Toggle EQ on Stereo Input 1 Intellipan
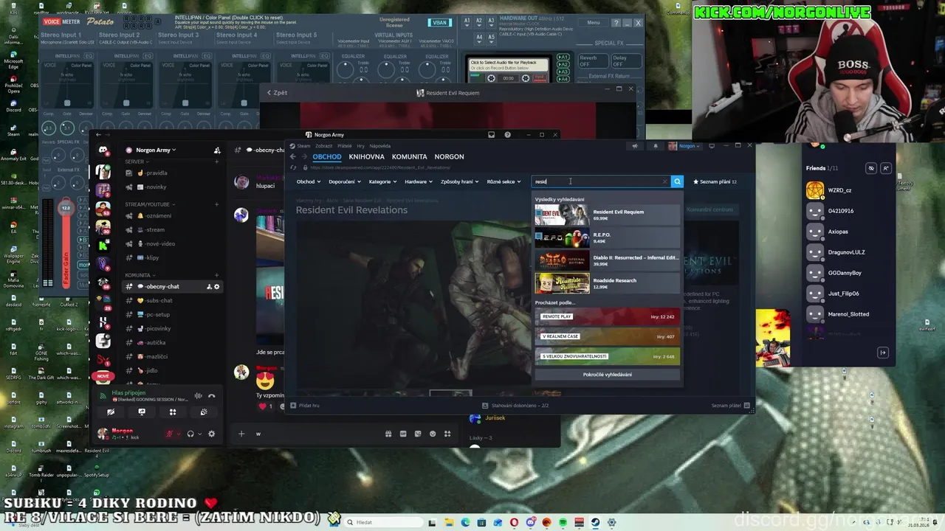Viewport: 945px width, 531px height. (x=89, y=56)
